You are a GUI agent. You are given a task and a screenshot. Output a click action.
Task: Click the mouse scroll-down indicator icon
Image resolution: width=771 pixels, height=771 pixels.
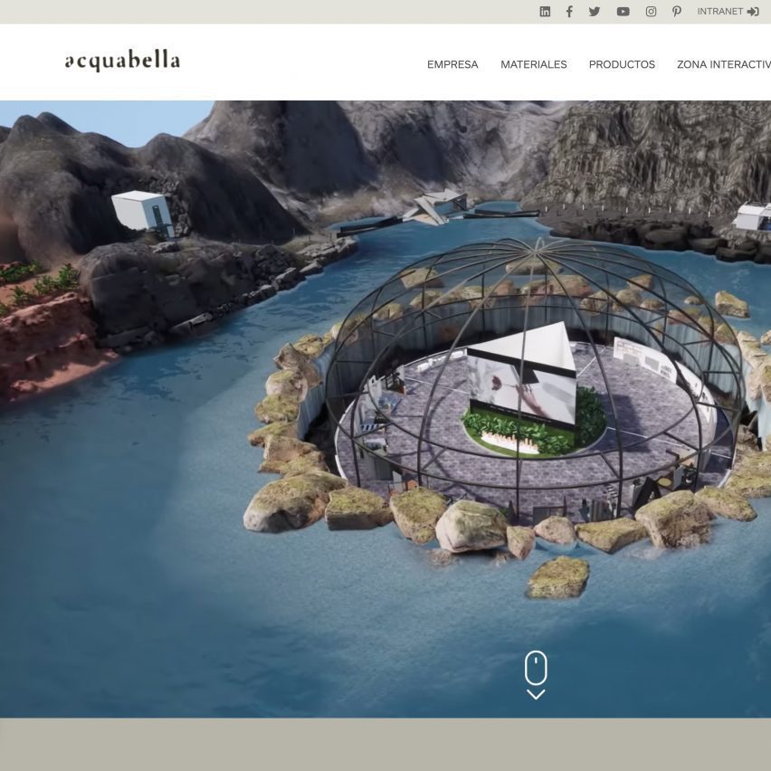(x=536, y=675)
